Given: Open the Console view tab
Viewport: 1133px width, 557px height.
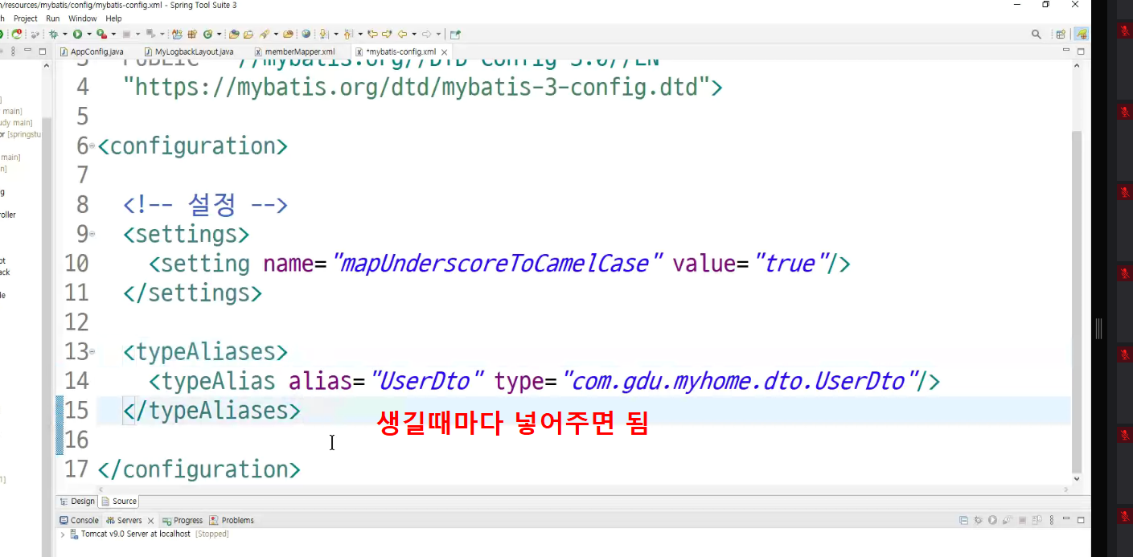Looking at the screenshot, I should point(79,521).
